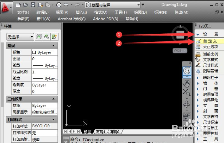The width and height of the screenshot is (224, 143).
Task: Collapse the 设置 menu in T20 panel
Action: pos(198,35)
